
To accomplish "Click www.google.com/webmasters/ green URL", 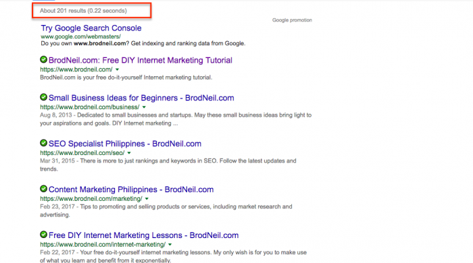I will pyautogui.click(x=80, y=36).
